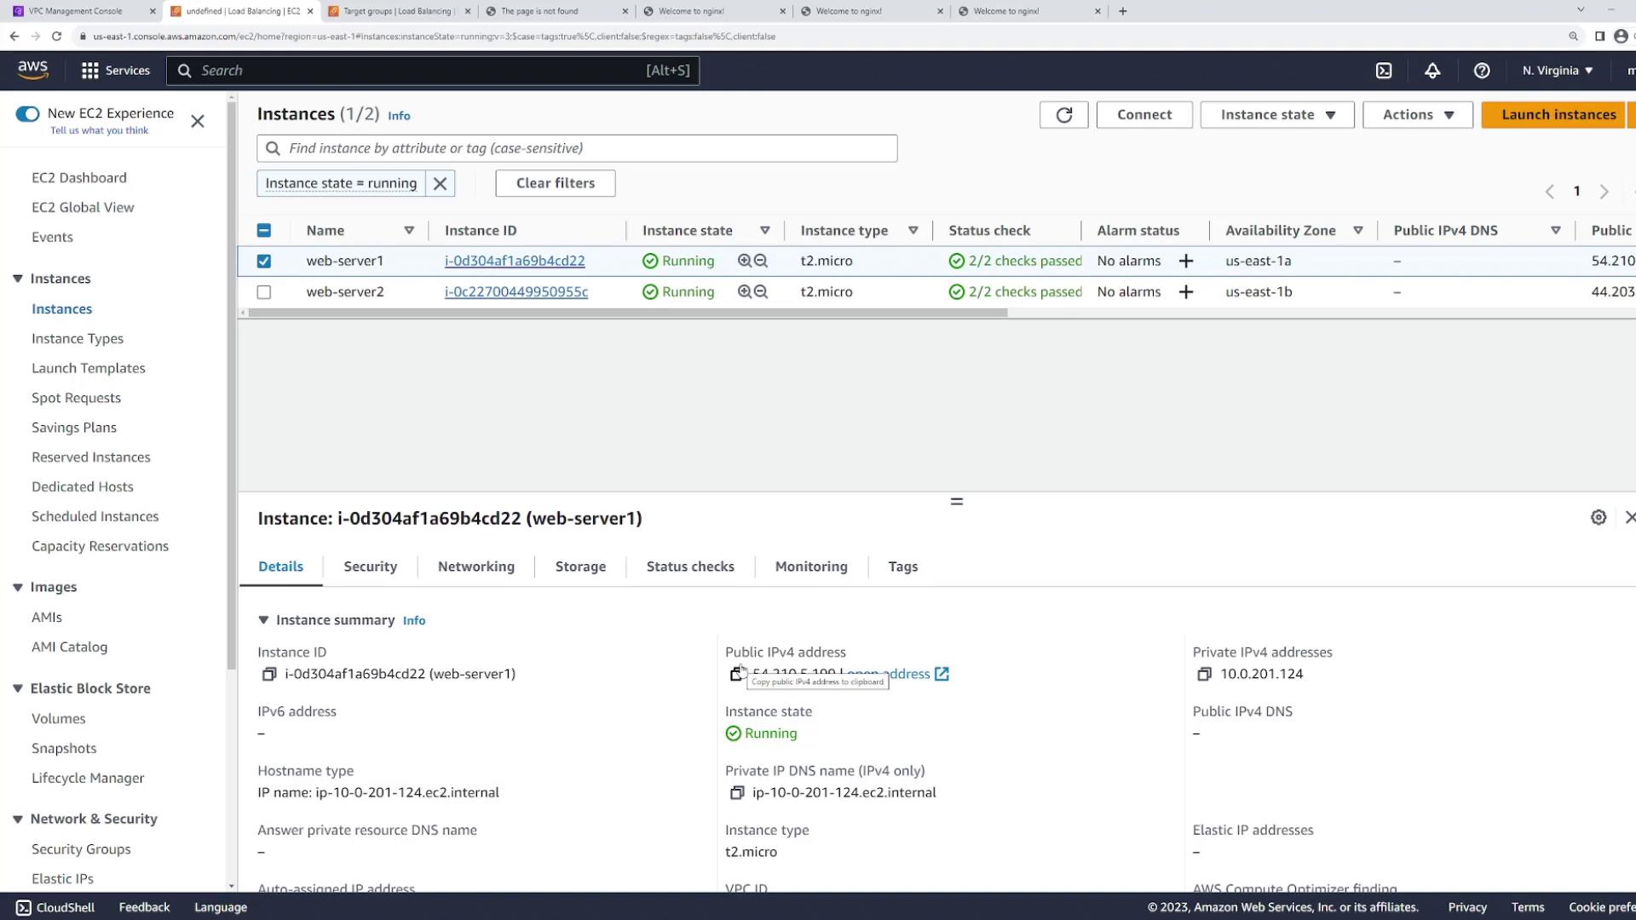1636x920 pixels.
Task: Toggle New EC2 Experience switch
Action: click(x=27, y=114)
